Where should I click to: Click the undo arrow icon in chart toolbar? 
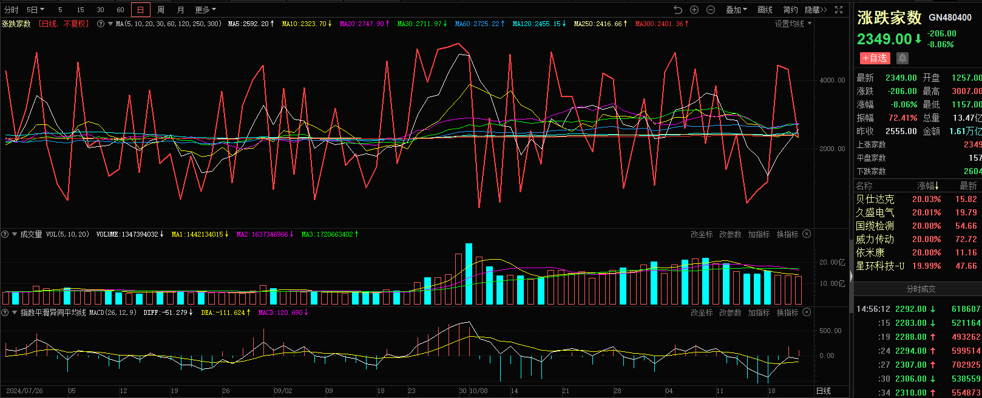point(678,10)
